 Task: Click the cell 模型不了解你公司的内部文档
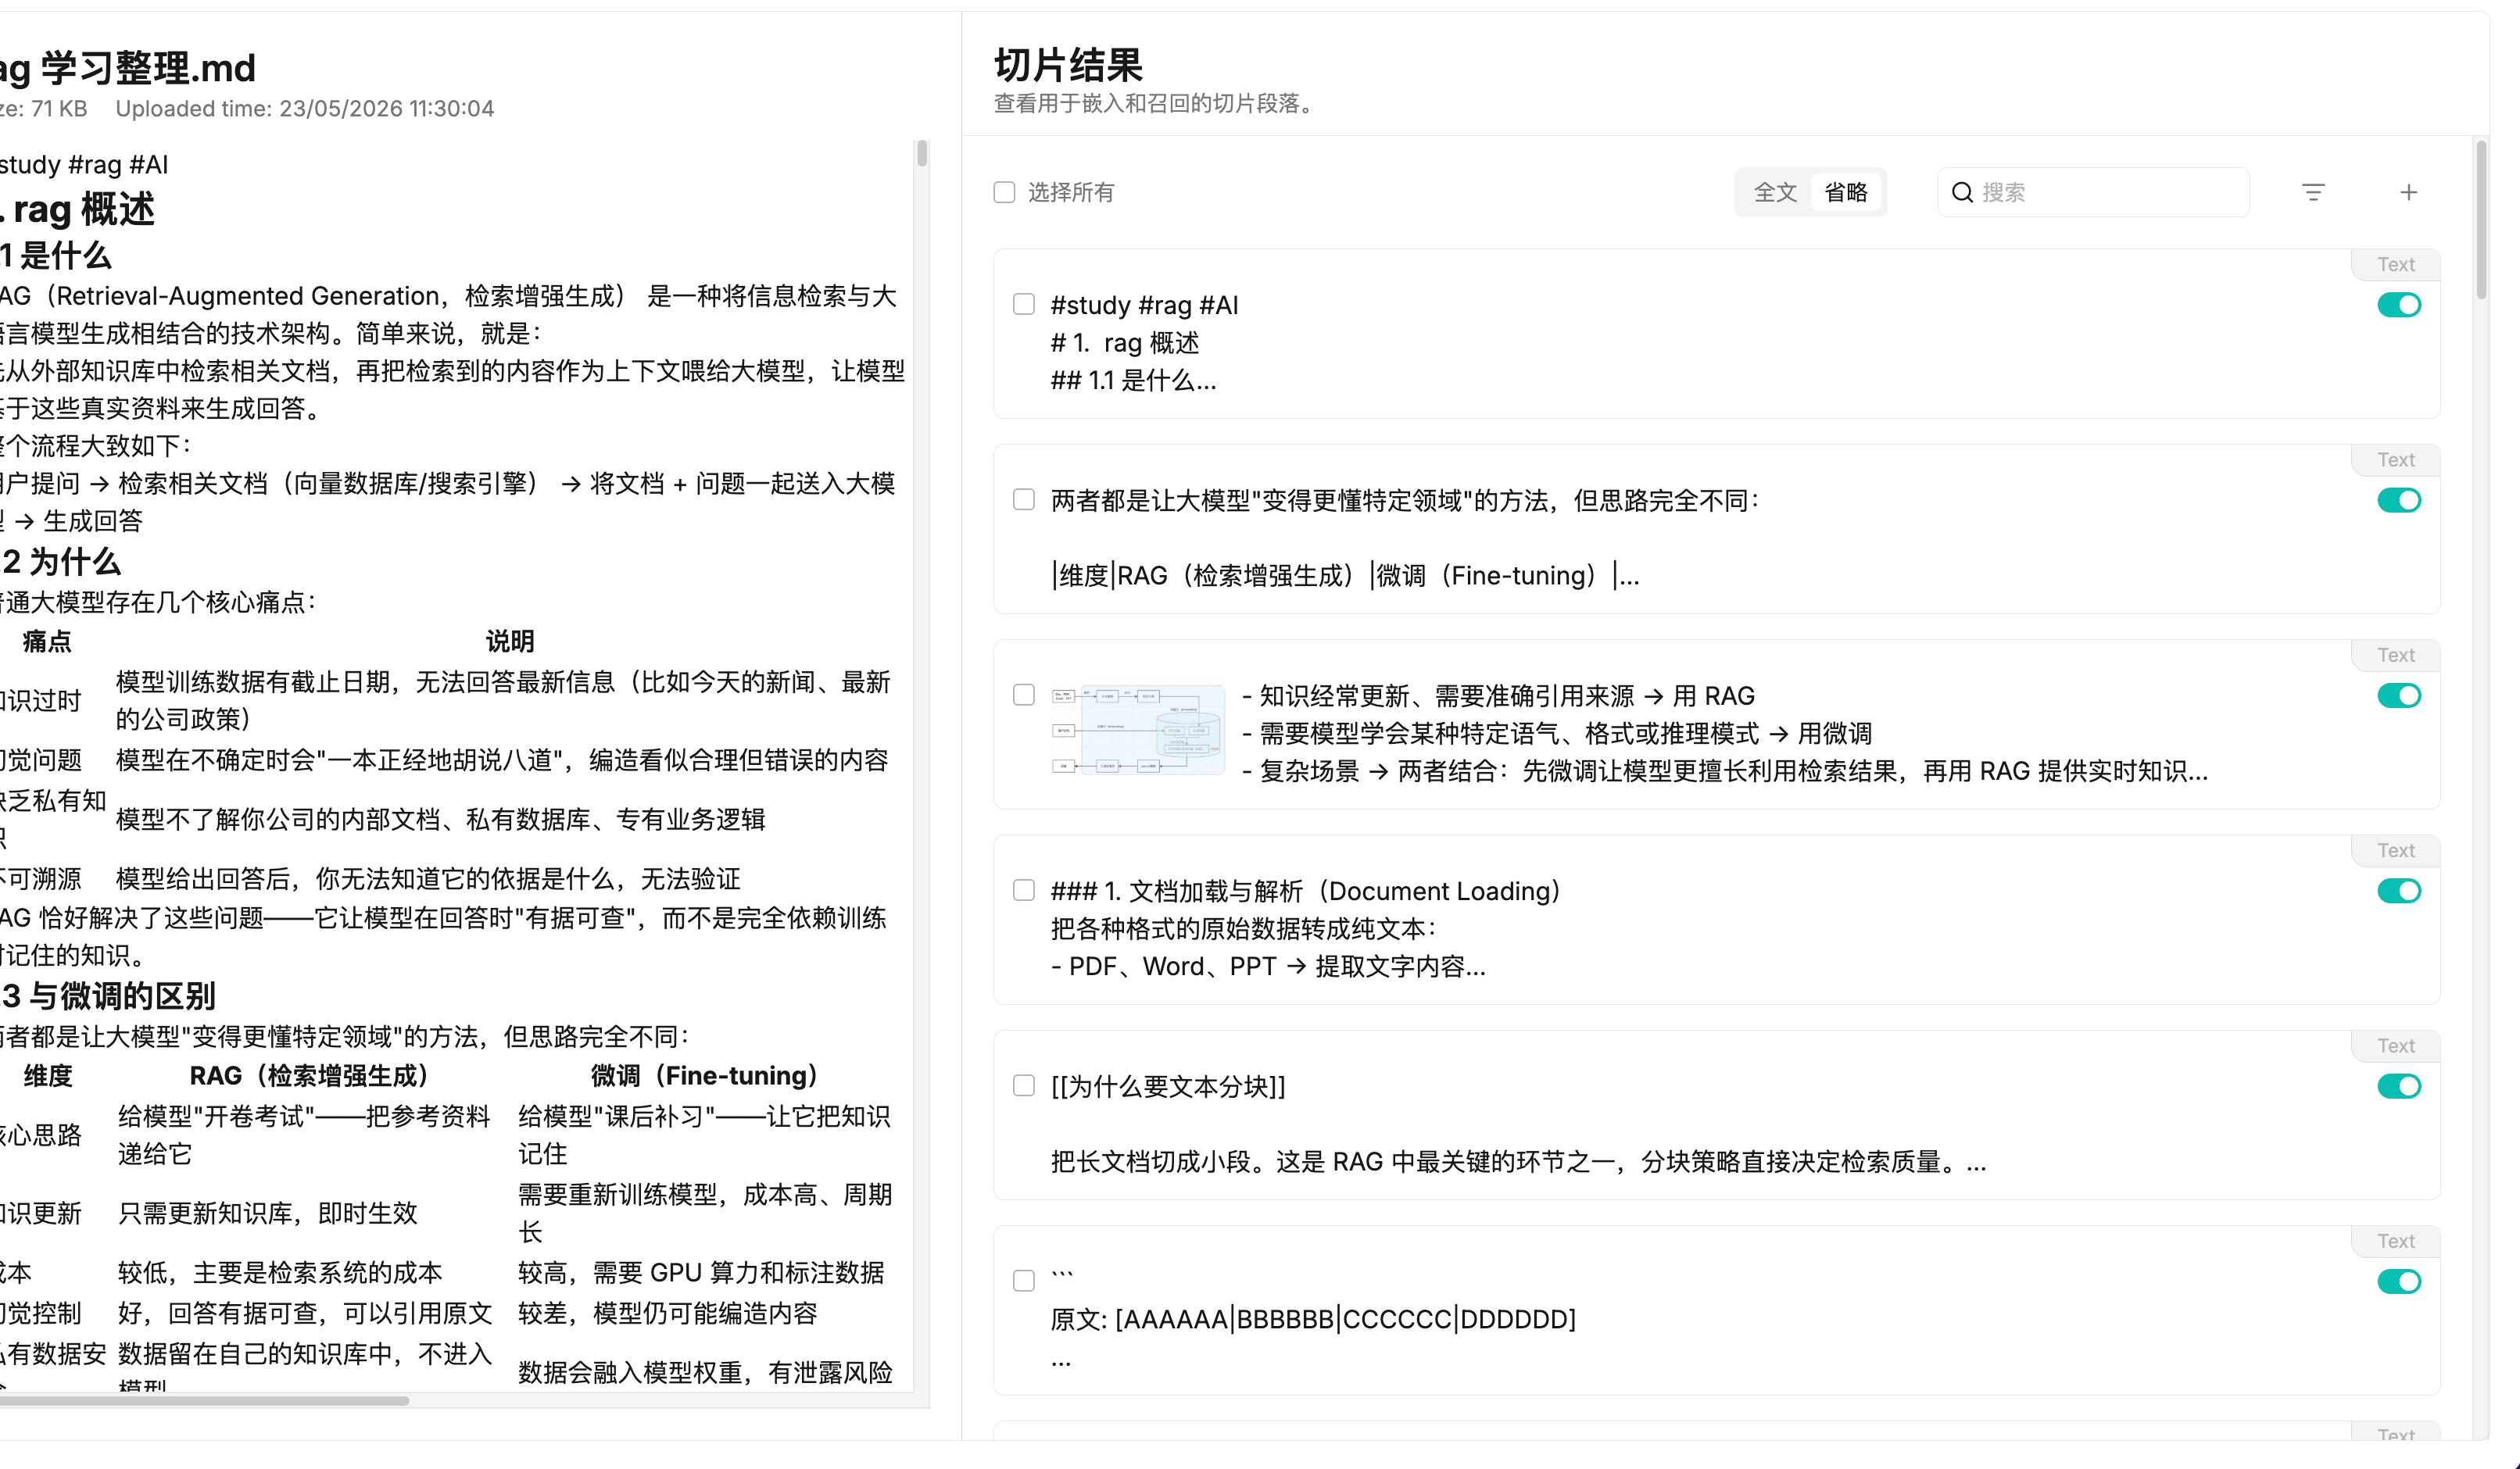tap(441, 819)
